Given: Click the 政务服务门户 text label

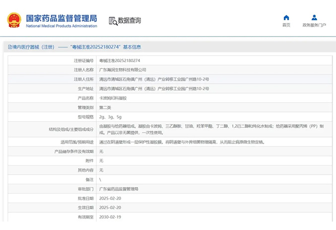Looking at the screenshot, I should 314,25.
